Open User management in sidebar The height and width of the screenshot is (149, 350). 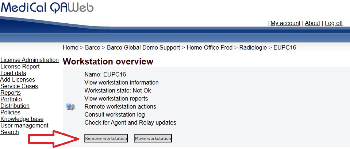24,125
